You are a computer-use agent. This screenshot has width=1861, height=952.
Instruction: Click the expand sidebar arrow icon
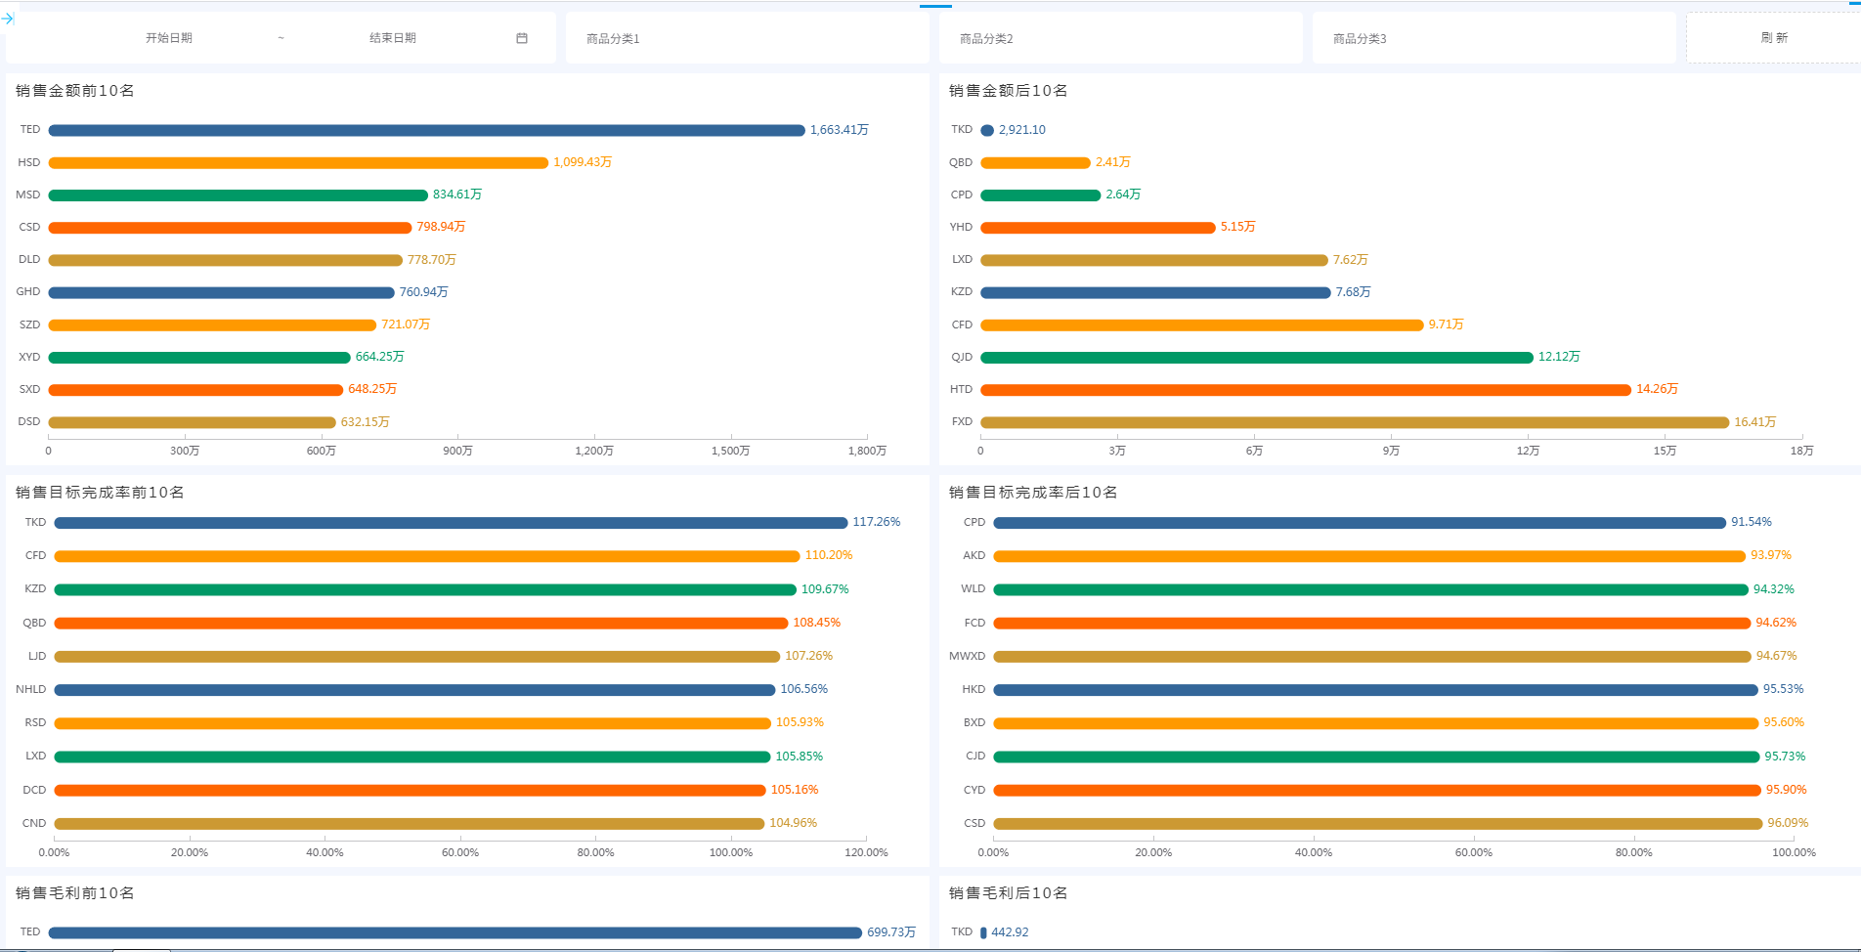[8, 19]
